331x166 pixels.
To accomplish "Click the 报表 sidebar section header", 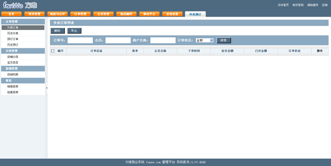I will pos(23,80).
